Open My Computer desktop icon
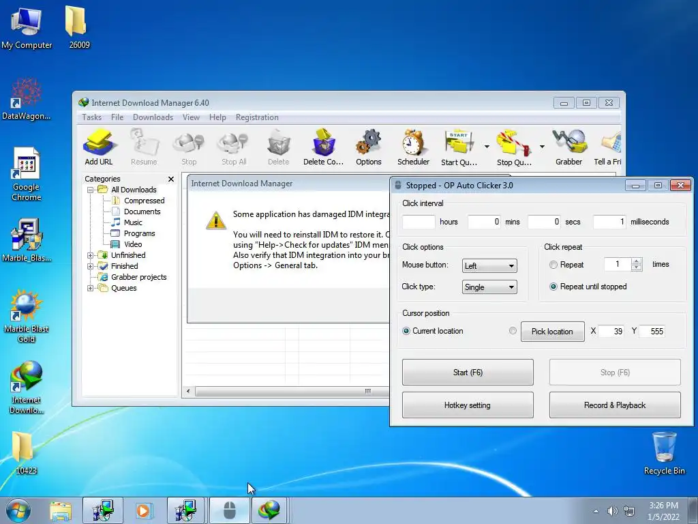698x524 pixels. click(x=27, y=27)
